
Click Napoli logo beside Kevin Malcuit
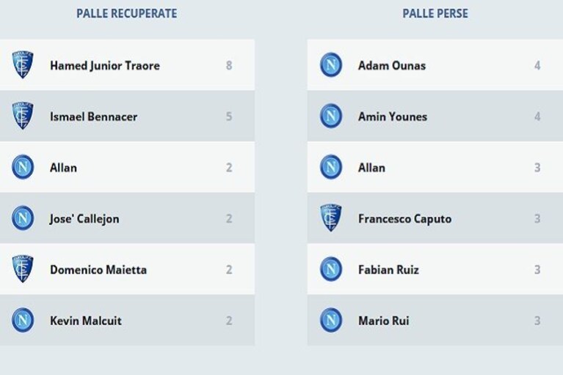pyautogui.click(x=23, y=320)
